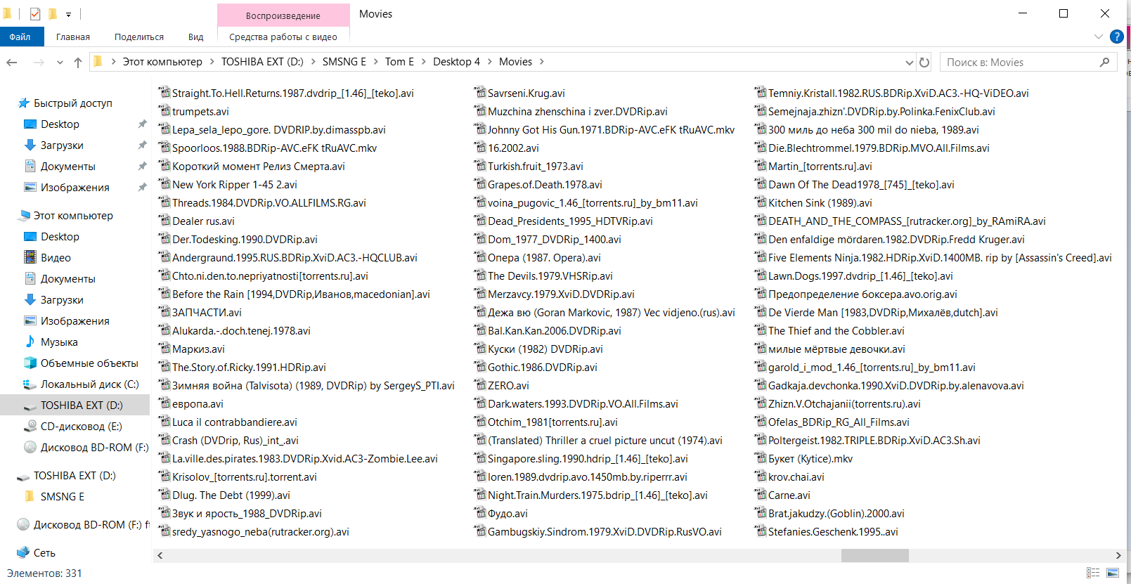The image size is (1131, 584).
Task: Open Дисковод BD-ROM (F:) under Этот компьютер
Action: (x=94, y=447)
